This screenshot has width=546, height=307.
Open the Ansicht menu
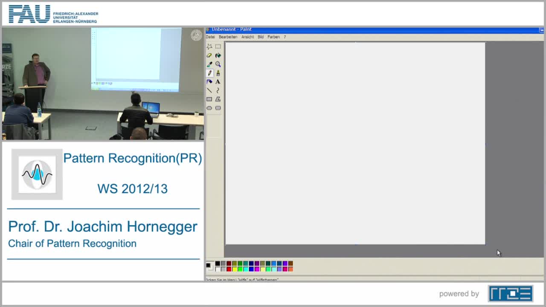click(247, 37)
